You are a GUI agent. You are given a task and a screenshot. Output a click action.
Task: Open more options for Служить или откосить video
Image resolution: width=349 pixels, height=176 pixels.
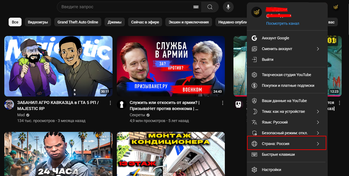(x=223, y=103)
